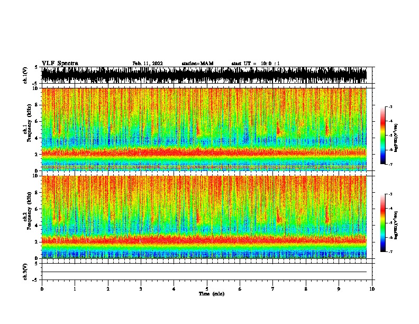Screen dimensions: 419x324
Task: Click the ch.1 voltage waveform strip
Action: pyautogui.click(x=204, y=75)
